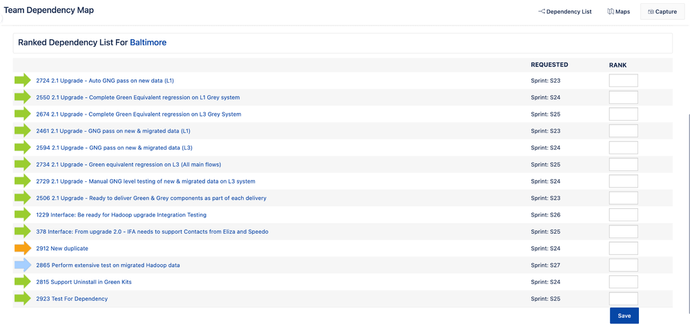Click Sprint: S27 in the 2865 row

pos(545,265)
